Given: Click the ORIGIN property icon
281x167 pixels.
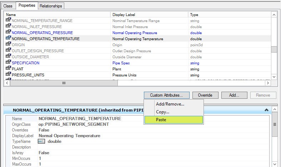Looking at the screenshot, I should click(8, 44).
